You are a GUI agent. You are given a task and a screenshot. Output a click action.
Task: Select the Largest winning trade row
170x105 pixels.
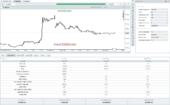[85, 84]
